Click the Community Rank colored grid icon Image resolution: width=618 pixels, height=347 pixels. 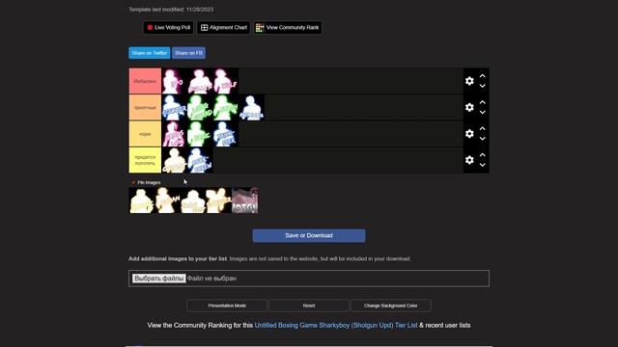point(260,28)
